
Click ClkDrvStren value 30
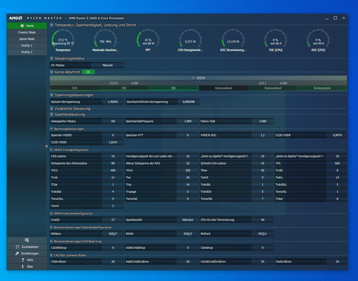(113, 262)
